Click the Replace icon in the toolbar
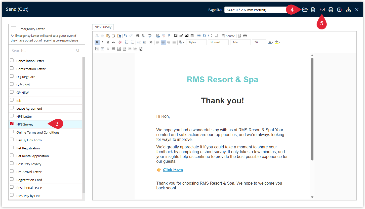The width and height of the screenshot is (365, 209). pos(143,35)
